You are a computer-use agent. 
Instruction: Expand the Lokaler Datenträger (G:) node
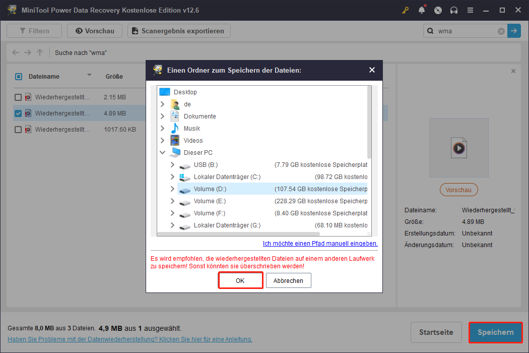tap(172, 225)
